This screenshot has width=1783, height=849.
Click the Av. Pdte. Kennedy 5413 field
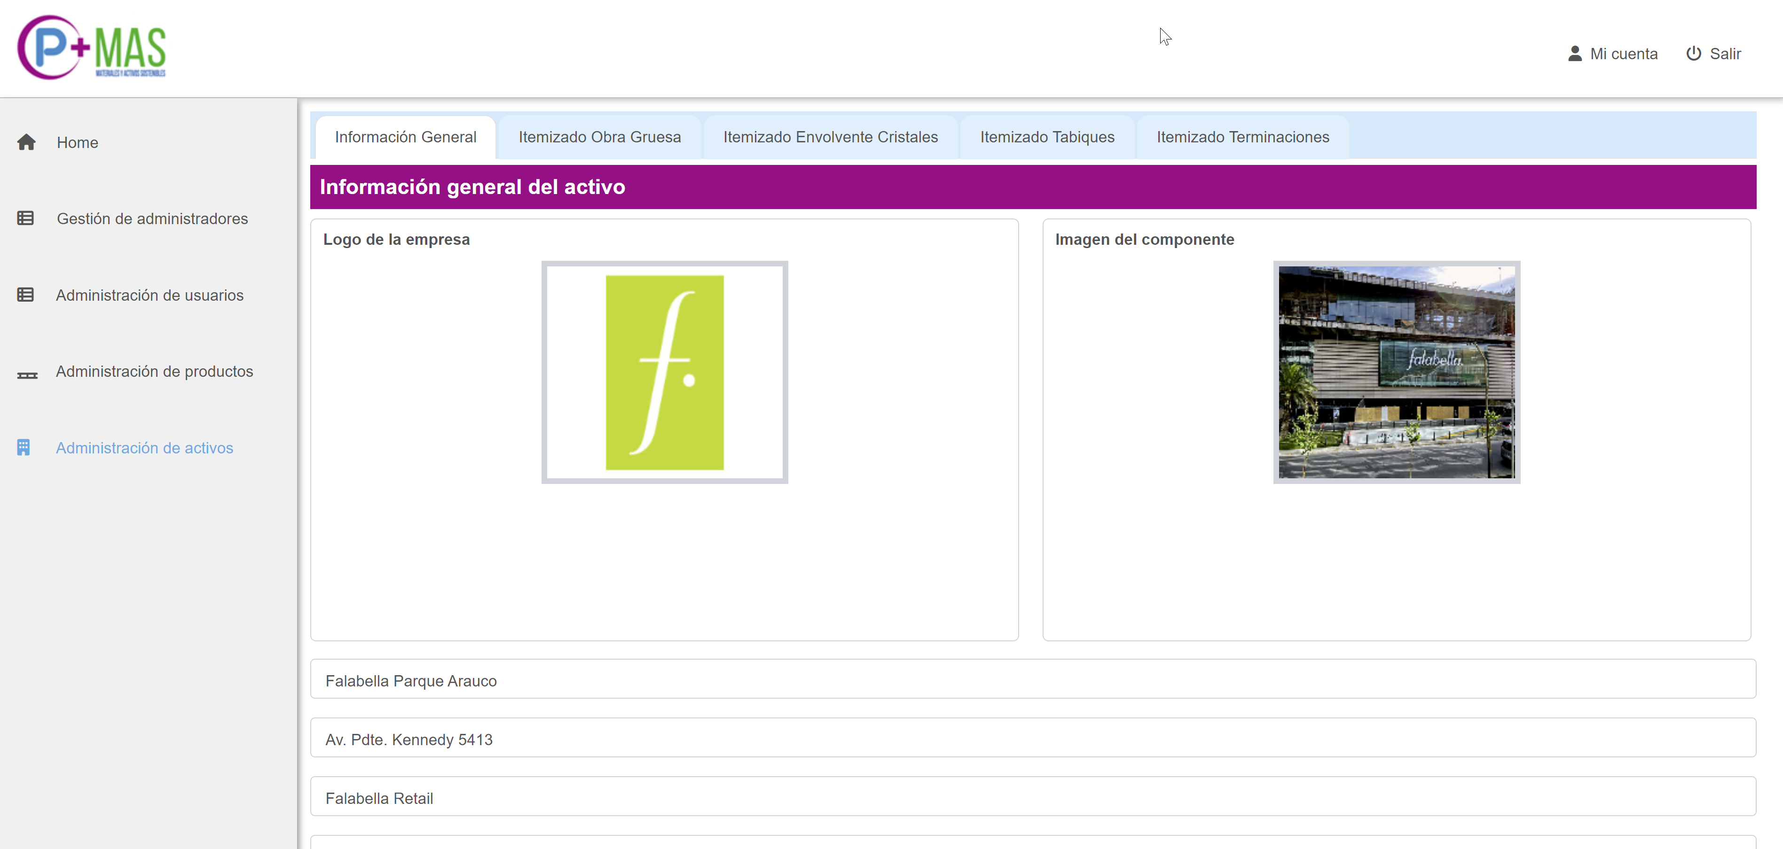1032,739
